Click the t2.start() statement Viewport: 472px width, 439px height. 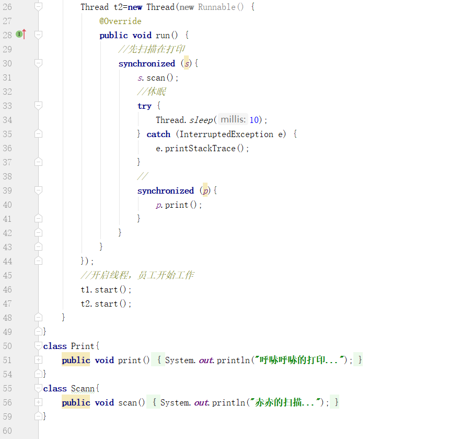click(x=106, y=303)
